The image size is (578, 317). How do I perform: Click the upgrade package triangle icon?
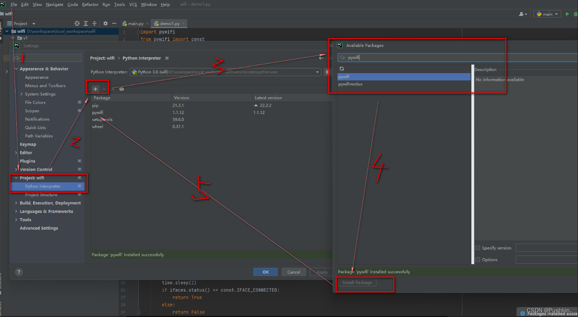113,89
